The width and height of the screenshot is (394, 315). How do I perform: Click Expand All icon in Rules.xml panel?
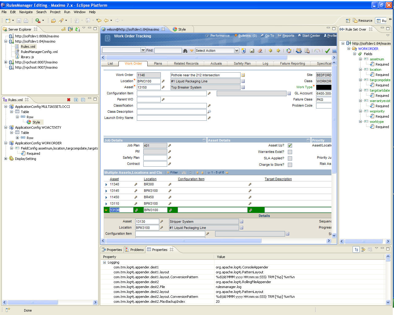76,100
